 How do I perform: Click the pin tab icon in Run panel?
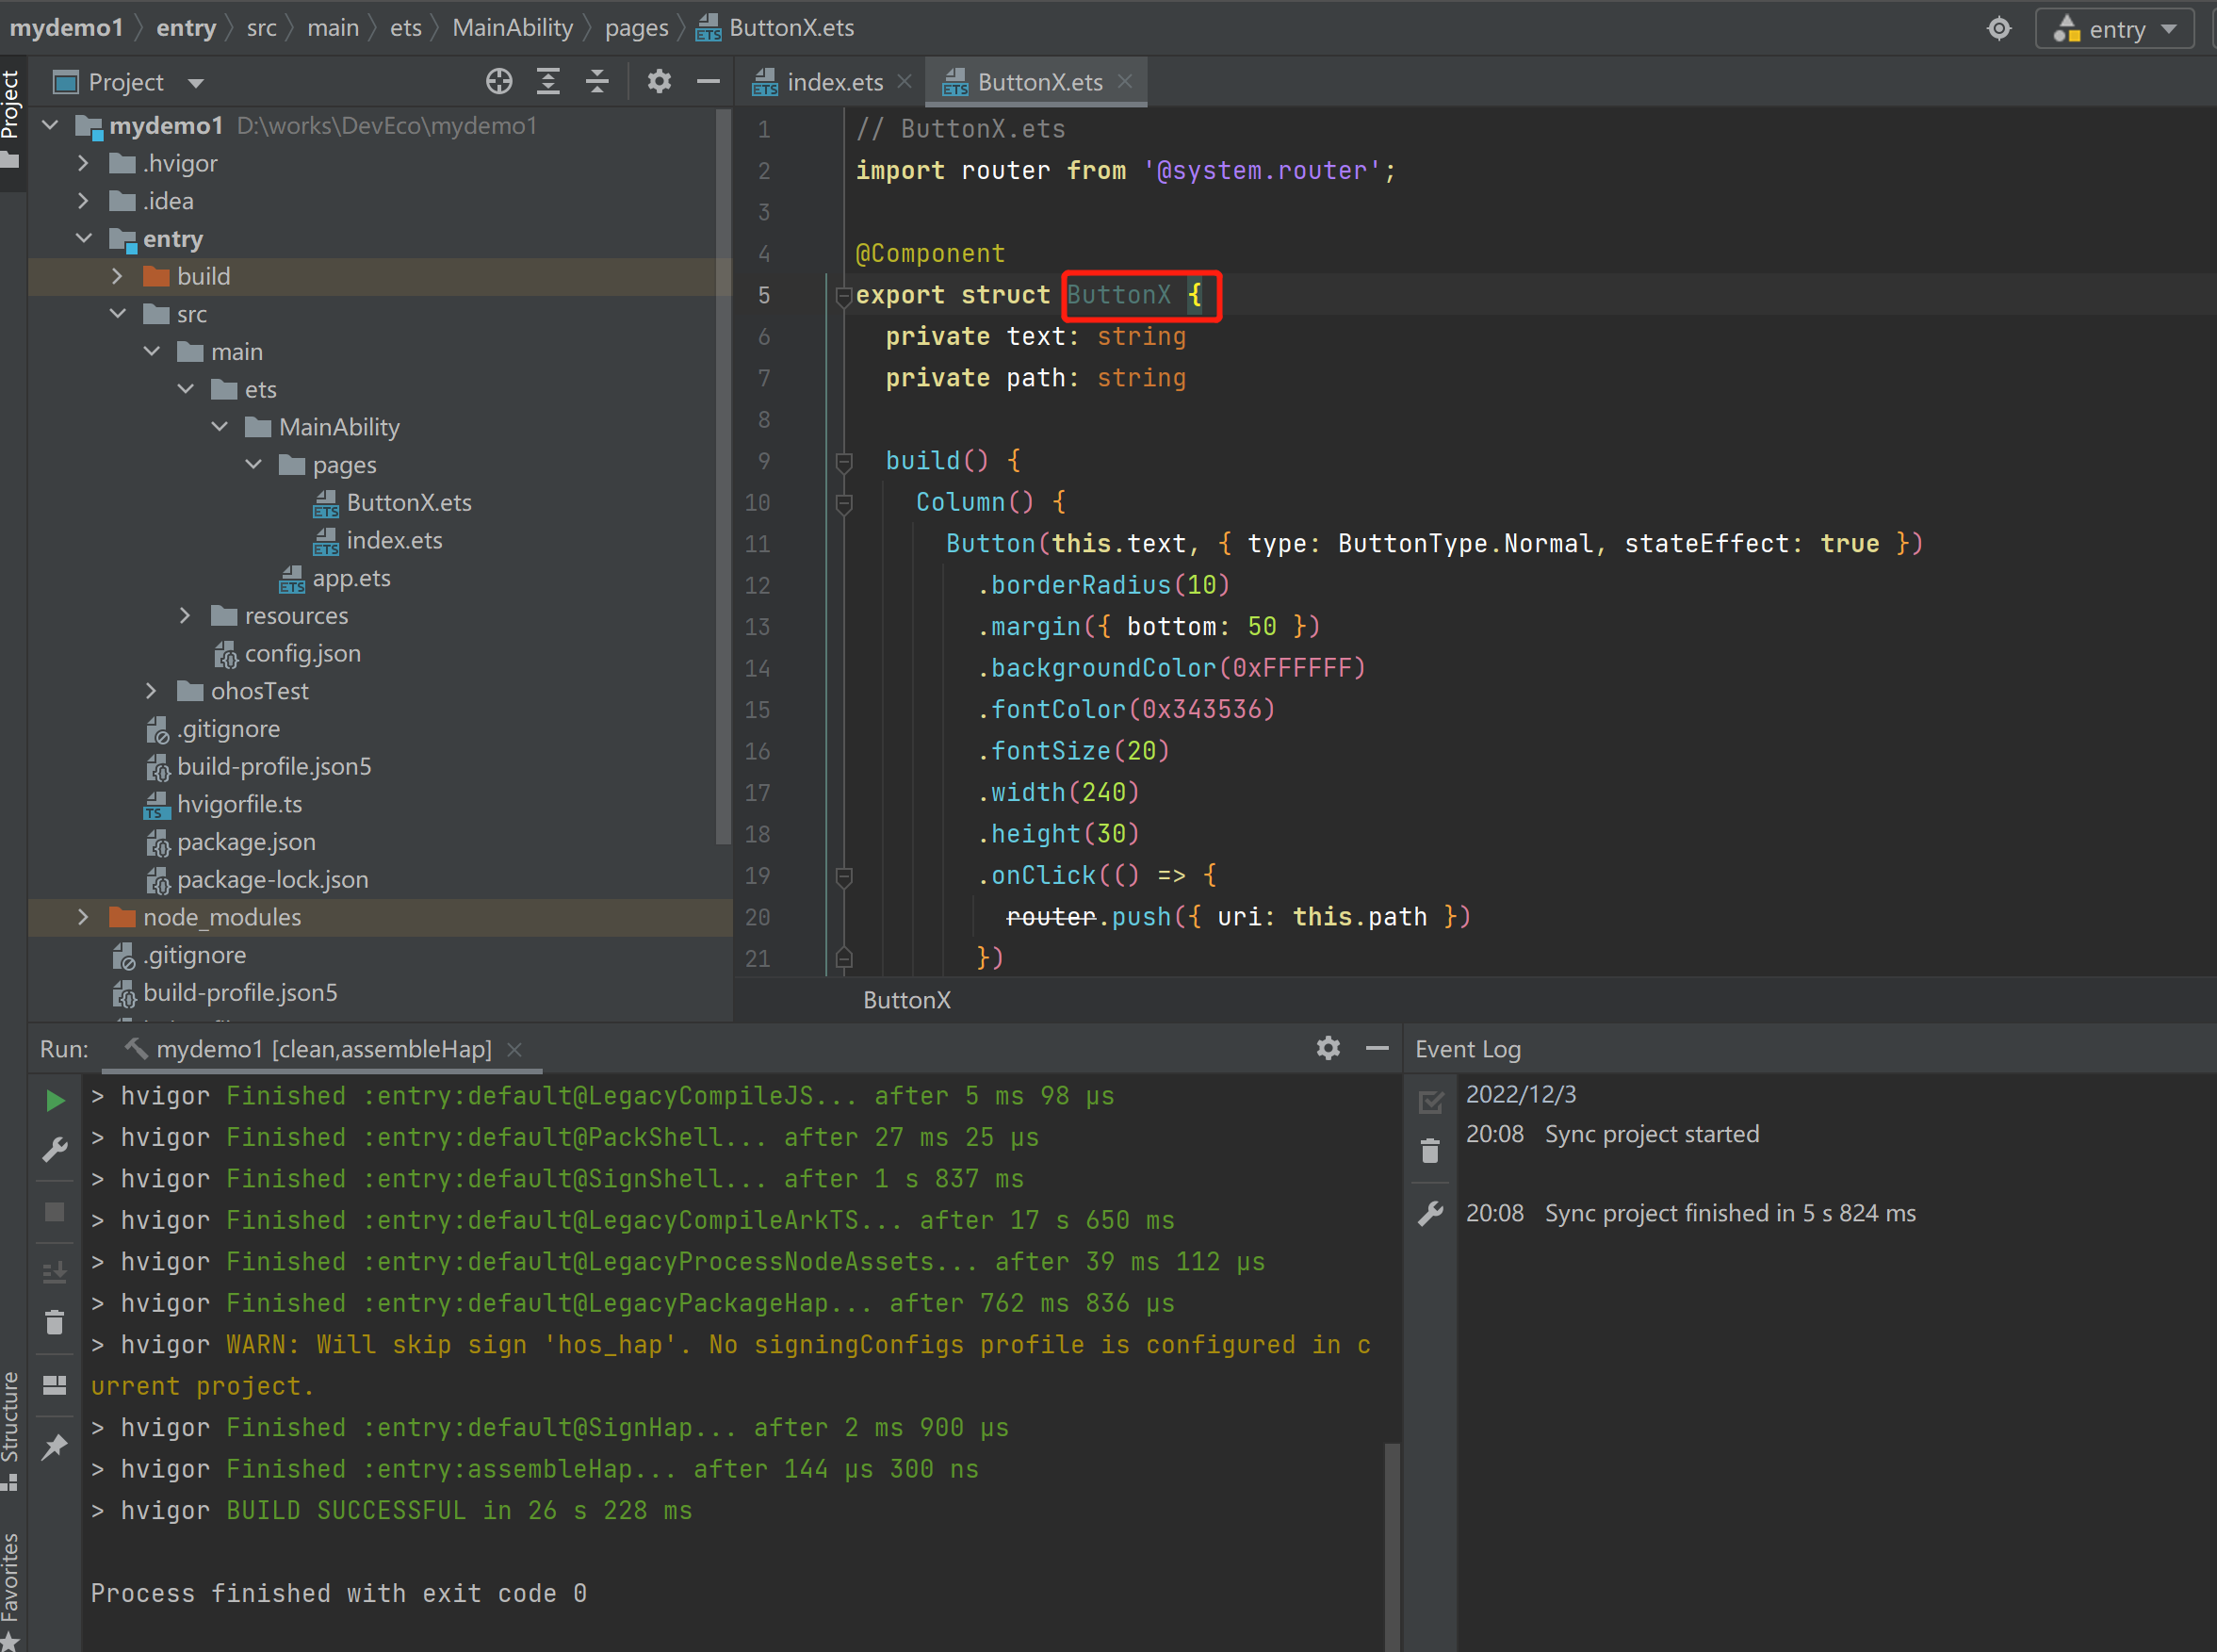55,1446
